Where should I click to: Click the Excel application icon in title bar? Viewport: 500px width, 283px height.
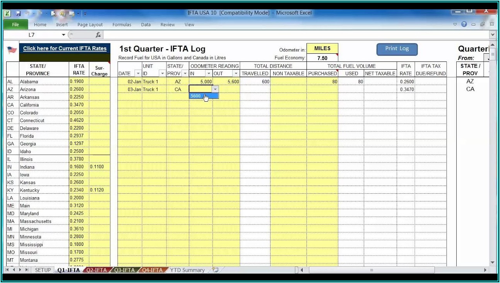7,13
